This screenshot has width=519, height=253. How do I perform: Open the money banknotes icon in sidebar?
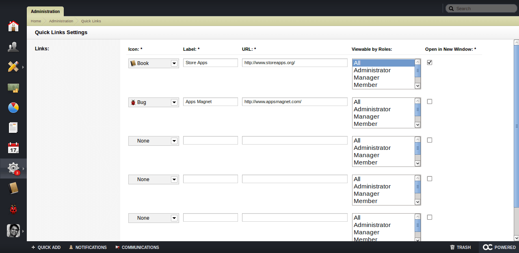click(x=13, y=87)
